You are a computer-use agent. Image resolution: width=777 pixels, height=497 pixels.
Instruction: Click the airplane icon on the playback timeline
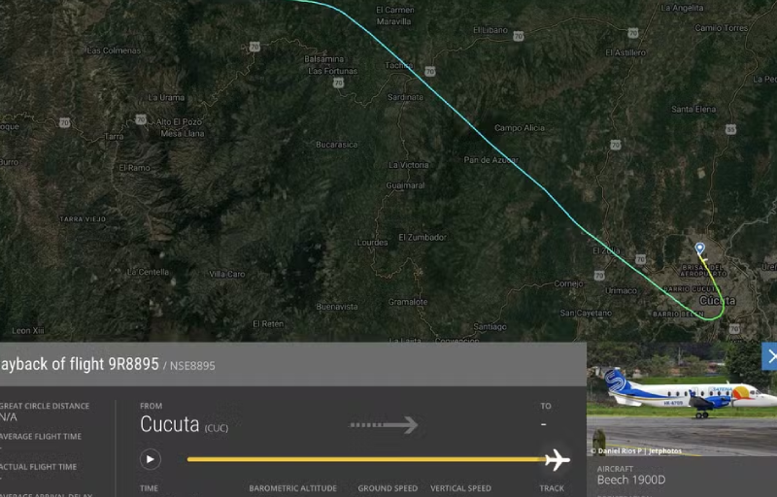click(557, 459)
